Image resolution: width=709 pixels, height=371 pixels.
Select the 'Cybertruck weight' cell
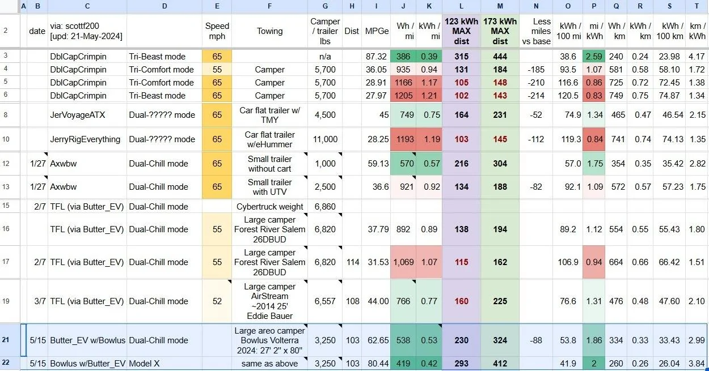tap(270, 207)
